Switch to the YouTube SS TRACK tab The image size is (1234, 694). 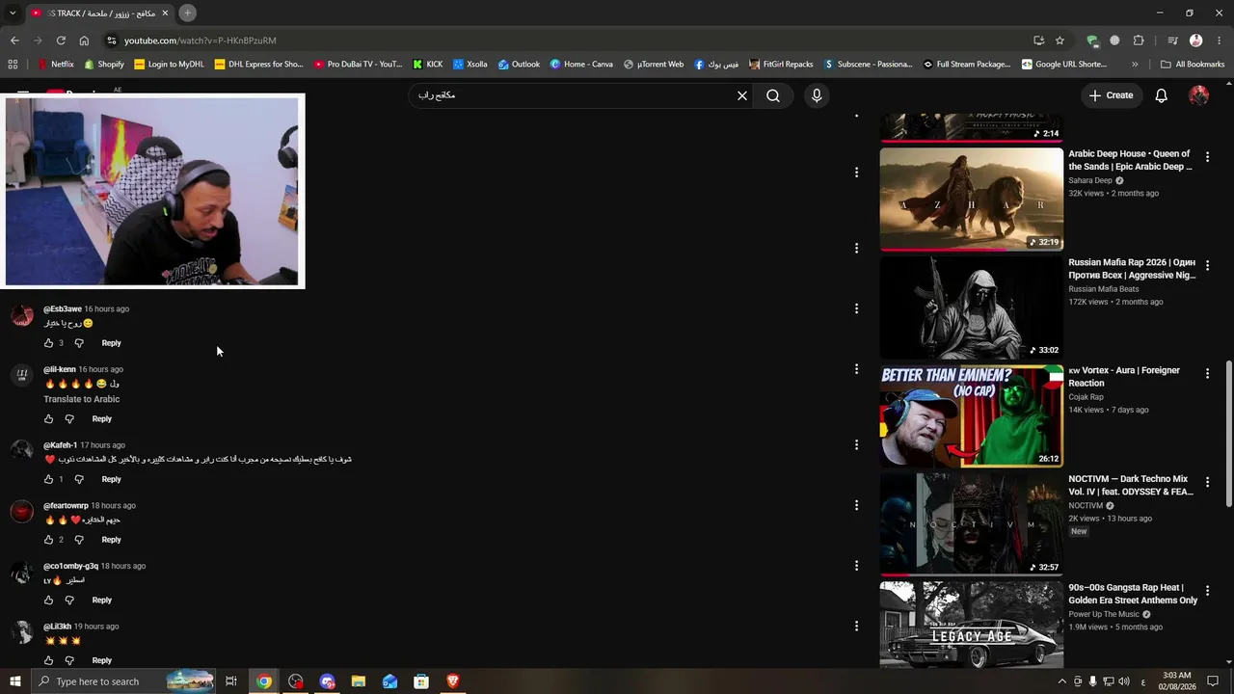[x=98, y=13]
